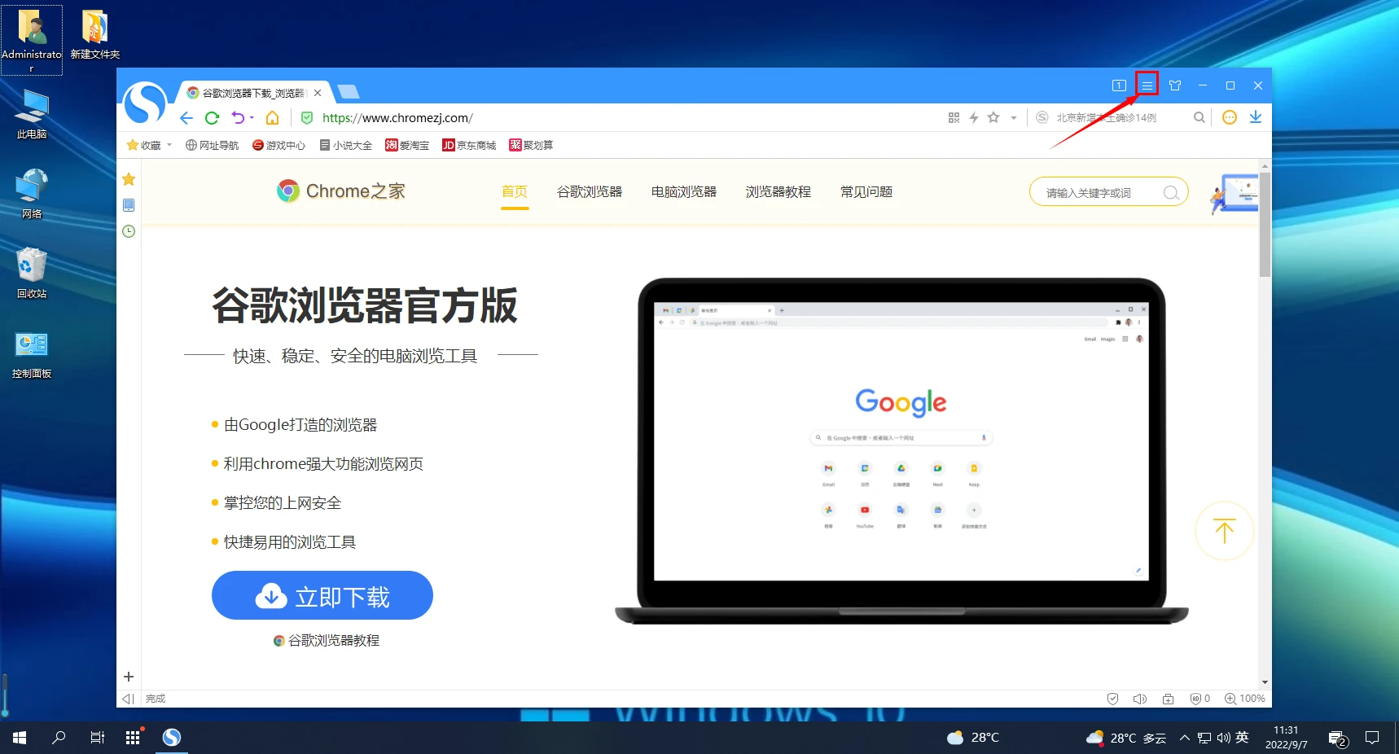Image resolution: width=1399 pixels, height=754 pixels.
Task: Go to the home page icon
Action: 273,118
